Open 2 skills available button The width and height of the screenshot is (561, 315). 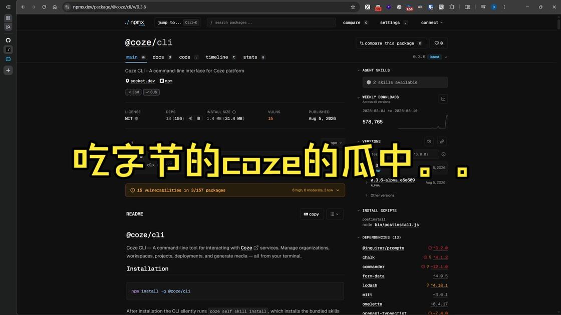405,82
